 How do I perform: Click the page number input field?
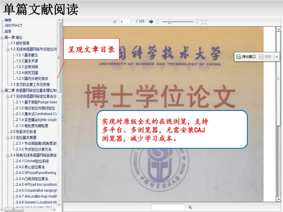pyautogui.click(x=125, y=22)
